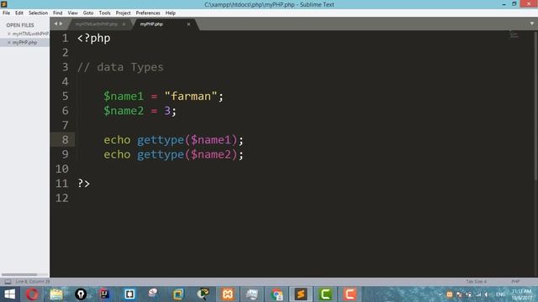Click the system clock in taskbar
Image resolution: width=538 pixels, height=302 pixels.
click(x=521, y=294)
